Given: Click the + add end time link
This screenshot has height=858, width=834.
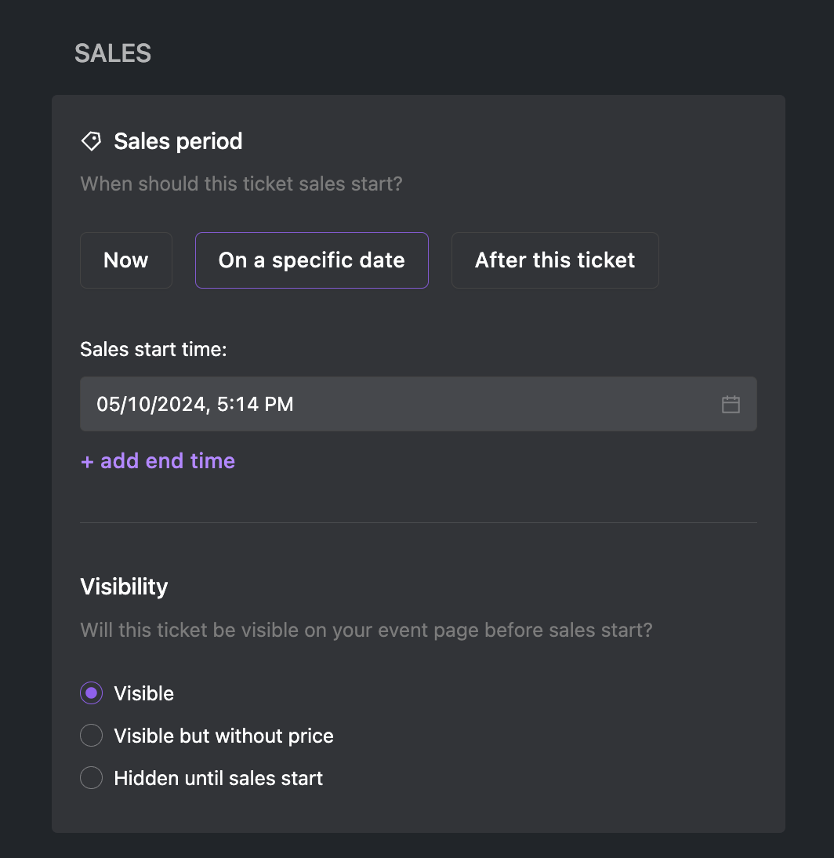Looking at the screenshot, I should coord(158,460).
